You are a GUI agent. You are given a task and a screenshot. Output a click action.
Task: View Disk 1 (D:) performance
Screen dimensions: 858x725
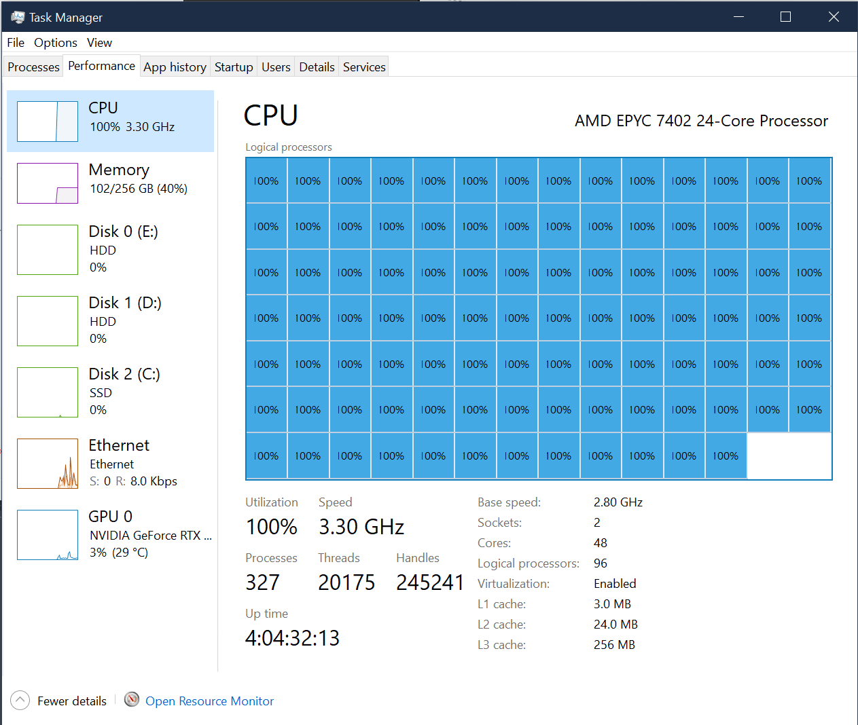[x=109, y=320]
